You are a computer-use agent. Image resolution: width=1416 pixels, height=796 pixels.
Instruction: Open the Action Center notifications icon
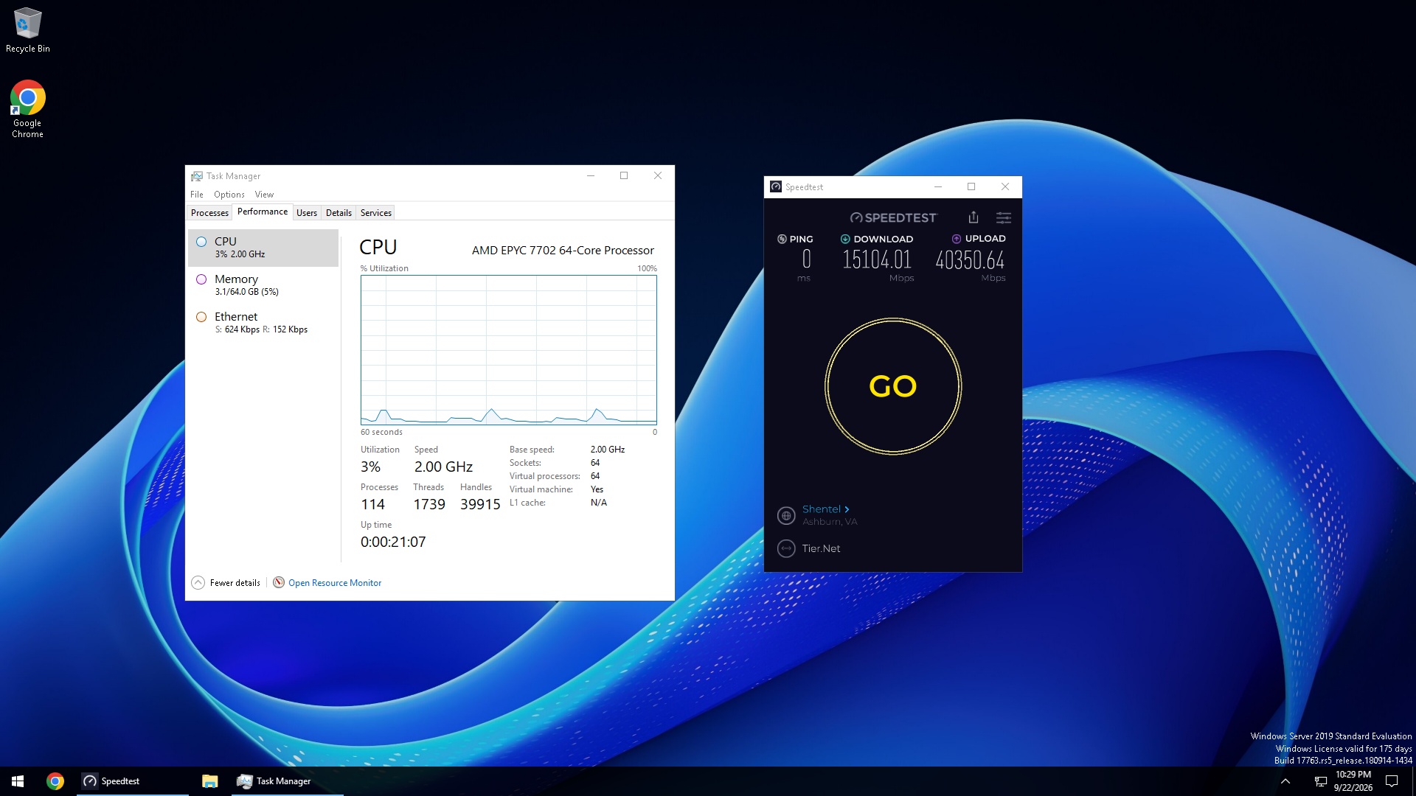point(1392,781)
